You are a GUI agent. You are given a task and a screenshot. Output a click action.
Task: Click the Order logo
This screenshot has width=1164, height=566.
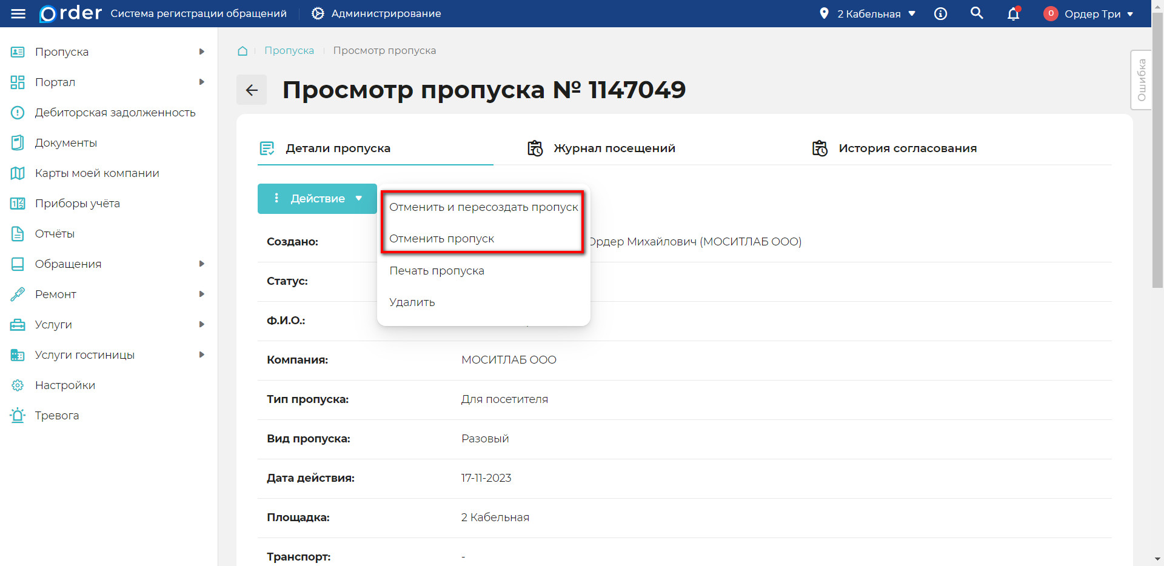coord(69,13)
